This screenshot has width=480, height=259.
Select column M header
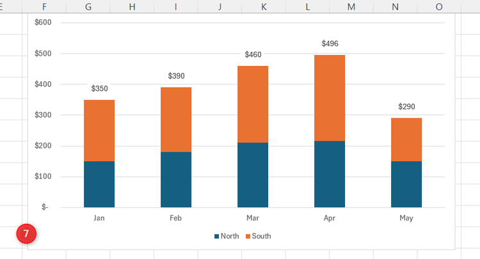pos(351,6)
